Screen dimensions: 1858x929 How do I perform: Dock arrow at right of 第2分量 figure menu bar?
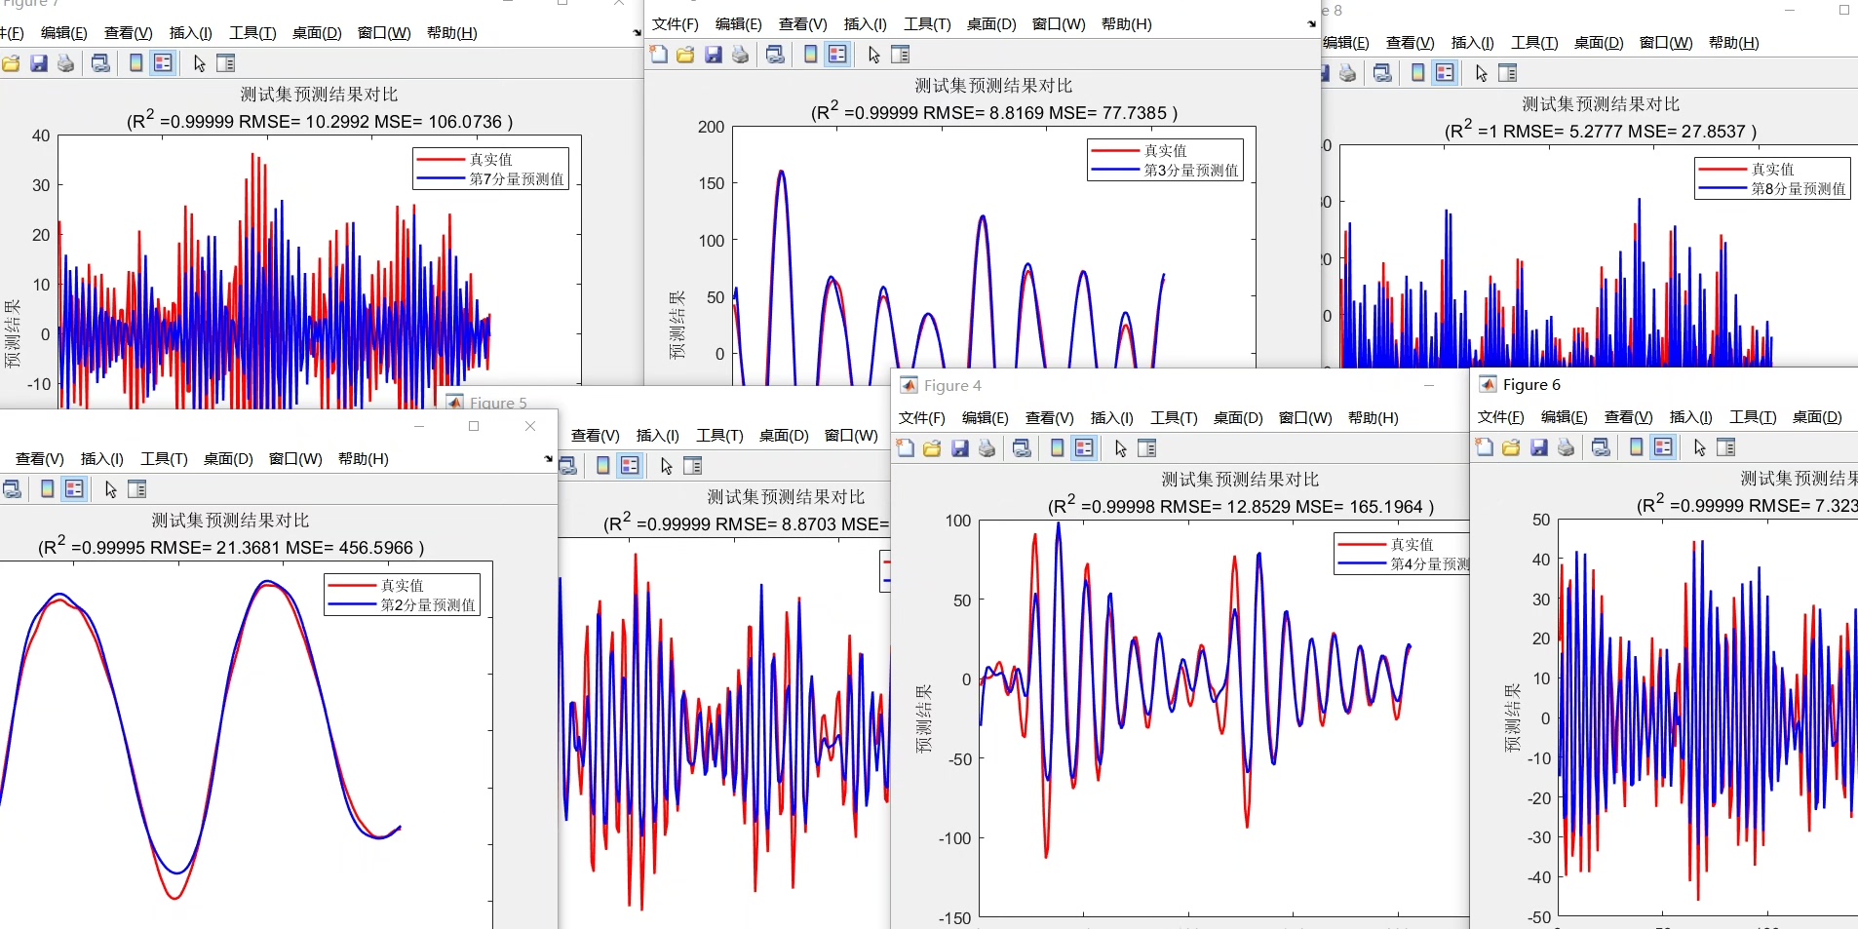click(x=548, y=459)
